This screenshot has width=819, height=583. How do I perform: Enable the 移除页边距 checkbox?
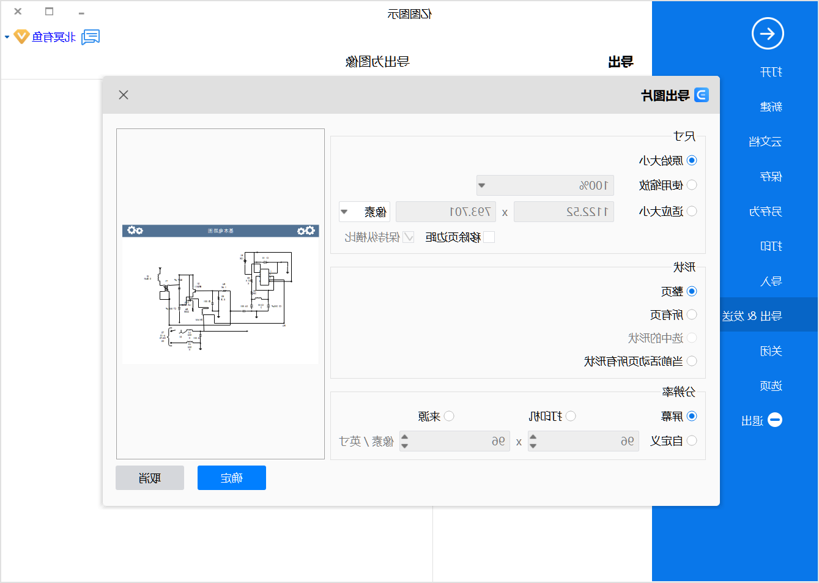coord(489,237)
